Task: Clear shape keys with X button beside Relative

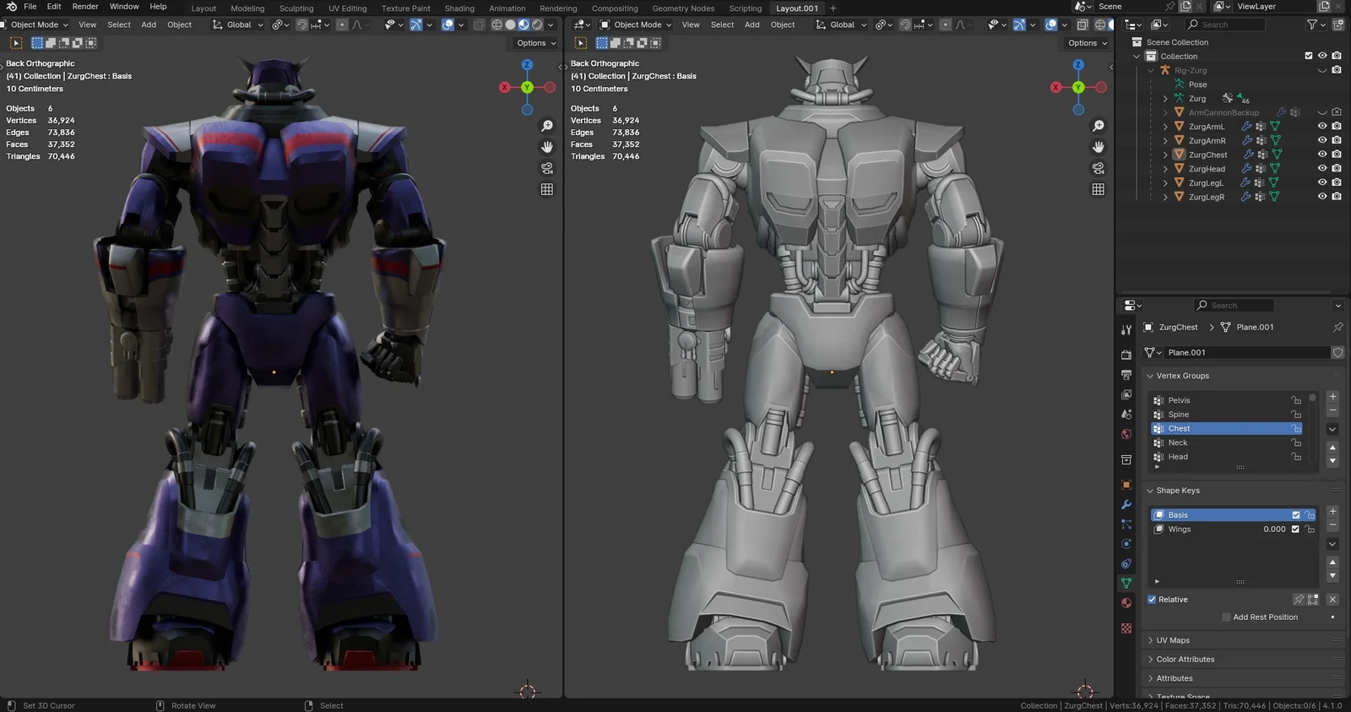Action: pyautogui.click(x=1332, y=600)
